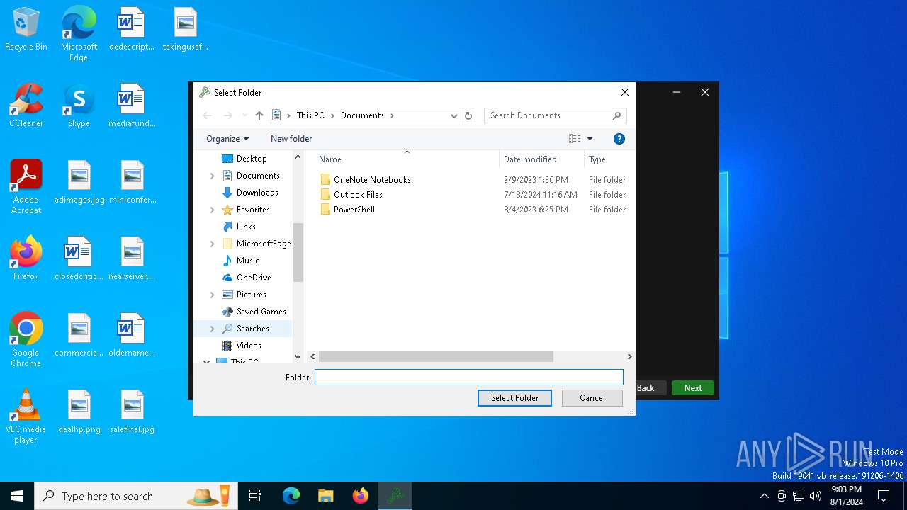Open the Organize dropdown menu
This screenshot has width=907, height=510.
pyautogui.click(x=227, y=139)
